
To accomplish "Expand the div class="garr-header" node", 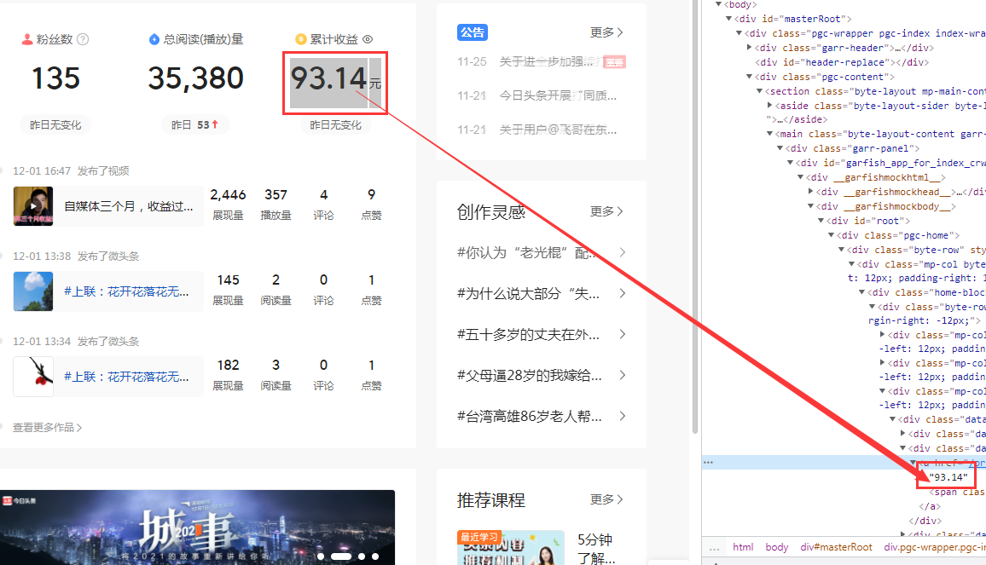I will pos(751,48).
